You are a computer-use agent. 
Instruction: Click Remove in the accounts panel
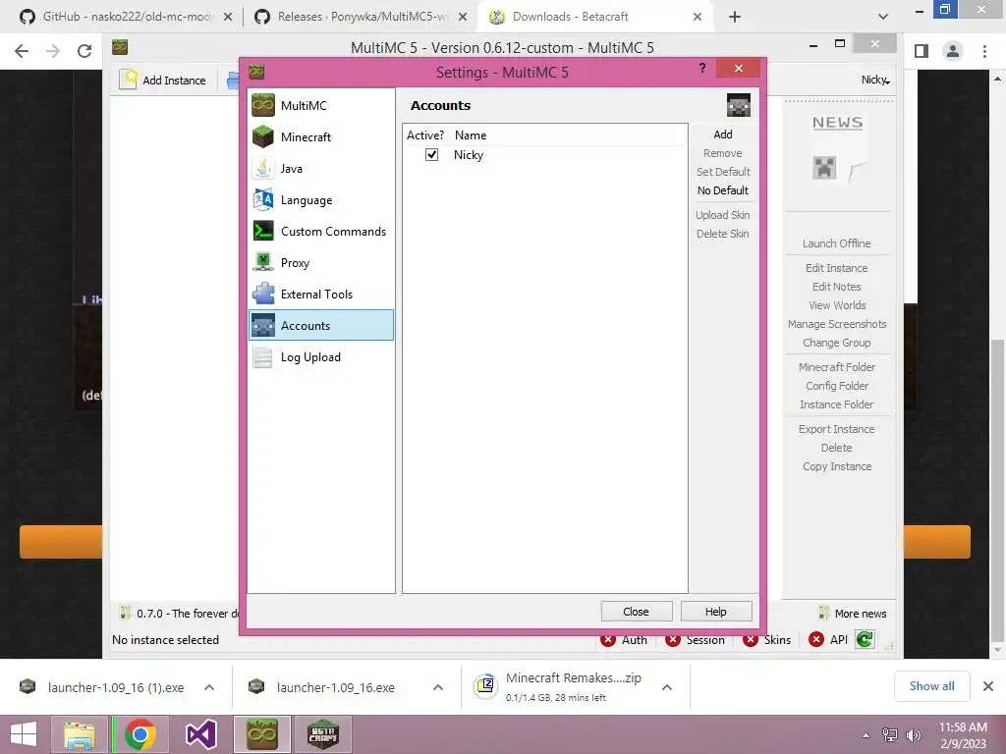[722, 153]
